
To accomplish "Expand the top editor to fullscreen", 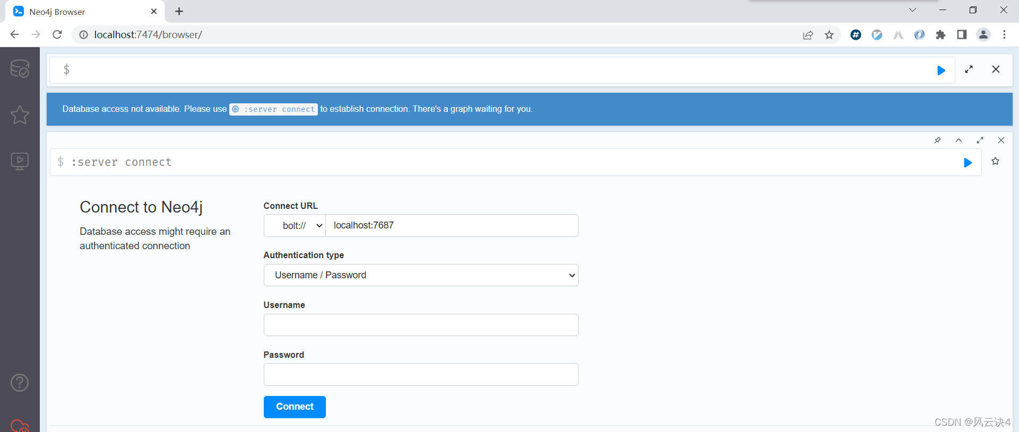I will pyautogui.click(x=969, y=69).
